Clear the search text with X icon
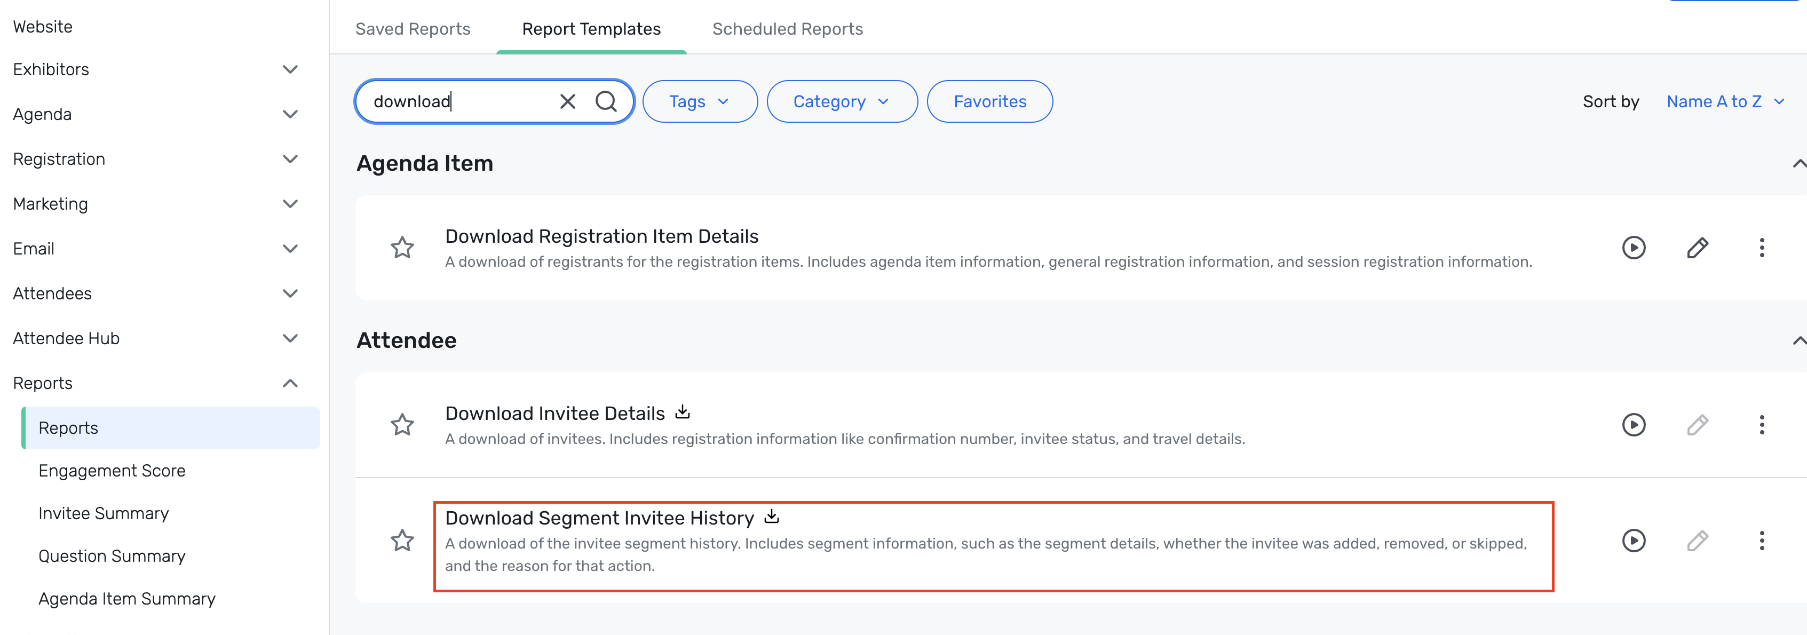Viewport: 1807px width, 635px height. pos(567,102)
